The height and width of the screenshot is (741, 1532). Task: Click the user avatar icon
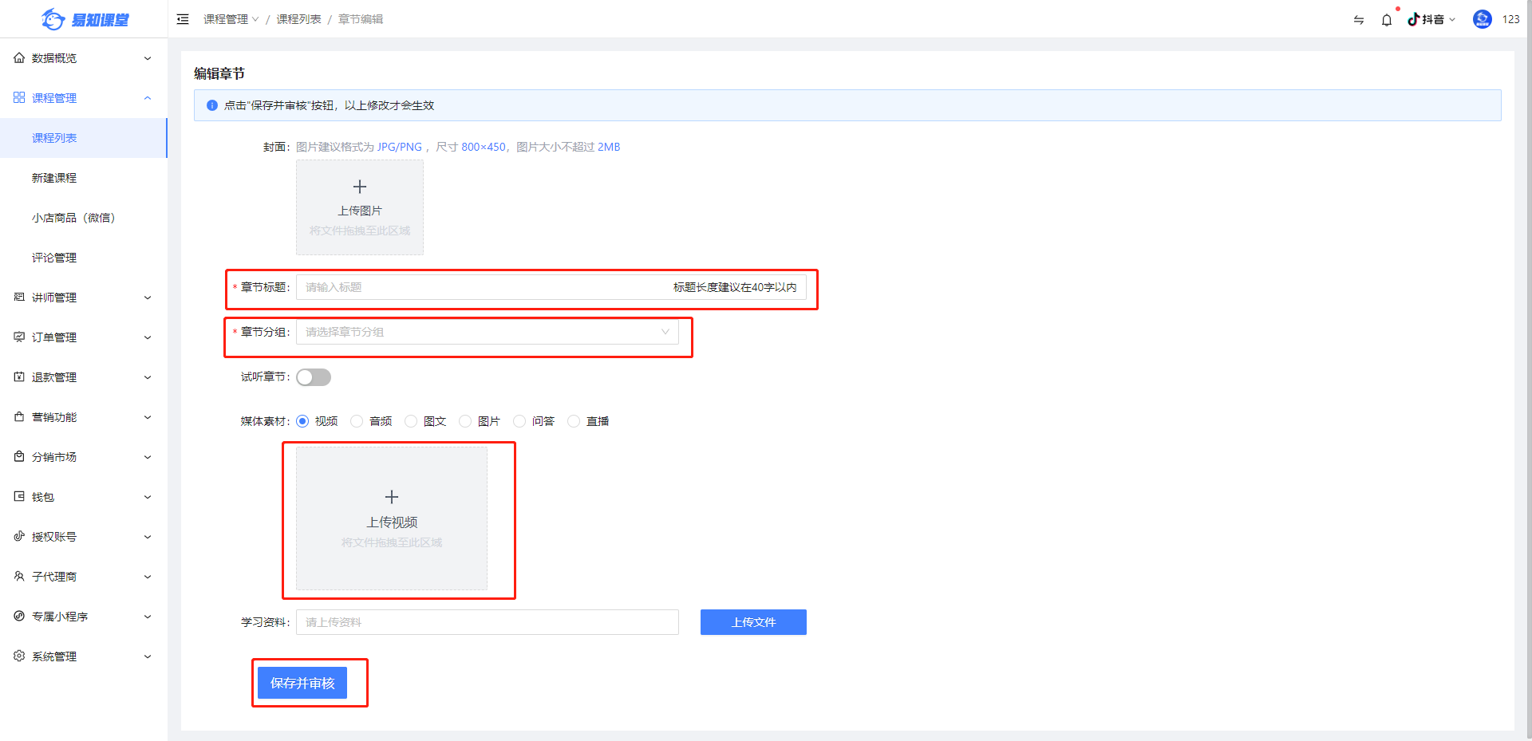[1483, 19]
